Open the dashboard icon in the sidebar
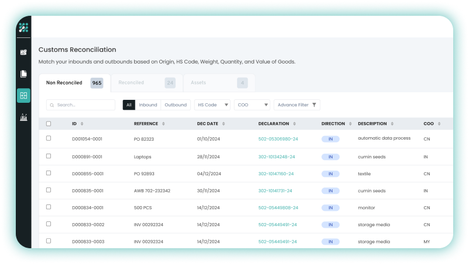469x264 pixels. click(x=23, y=53)
